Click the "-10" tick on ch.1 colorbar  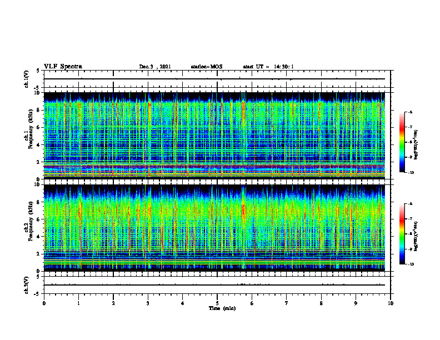pos(411,173)
